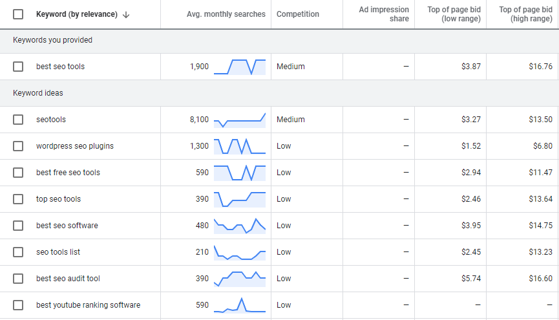Open trend sparkline for best seo tools
559x320 pixels.
(x=240, y=67)
